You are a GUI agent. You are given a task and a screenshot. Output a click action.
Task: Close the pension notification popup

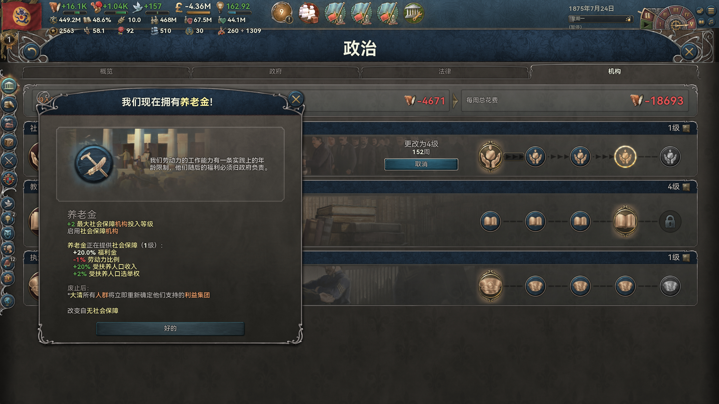click(x=296, y=100)
